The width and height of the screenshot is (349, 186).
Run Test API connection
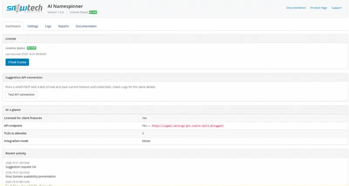pyautogui.click(x=21, y=94)
